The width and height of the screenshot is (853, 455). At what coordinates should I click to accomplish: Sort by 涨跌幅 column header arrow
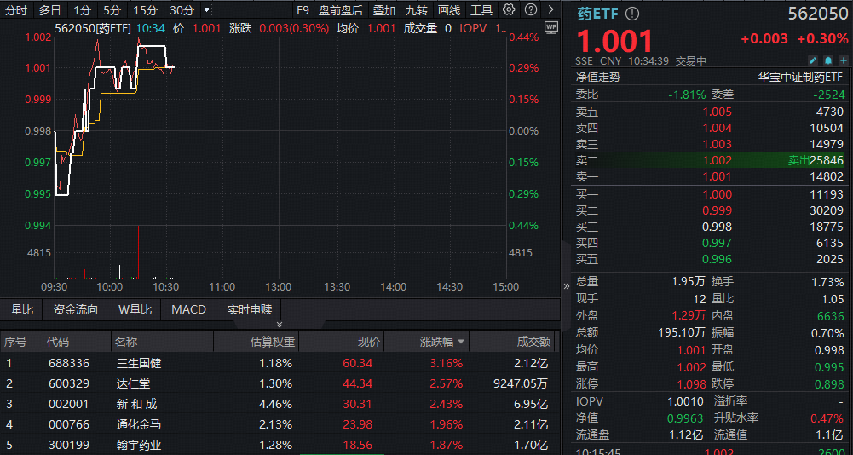pyautogui.click(x=461, y=342)
